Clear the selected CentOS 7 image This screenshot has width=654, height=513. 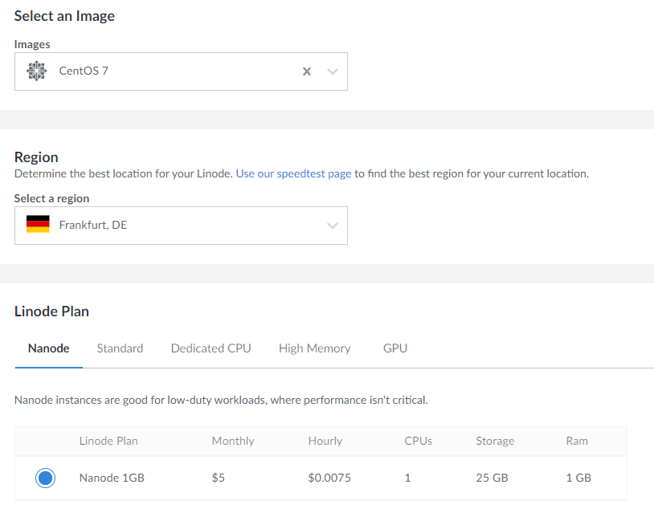click(x=306, y=71)
